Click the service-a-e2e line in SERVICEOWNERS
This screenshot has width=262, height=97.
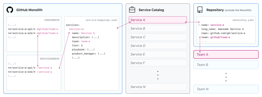[30, 72]
